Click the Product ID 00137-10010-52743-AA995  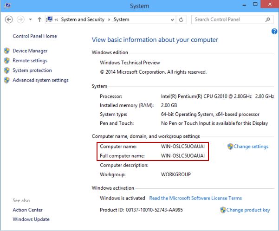coord(141,210)
